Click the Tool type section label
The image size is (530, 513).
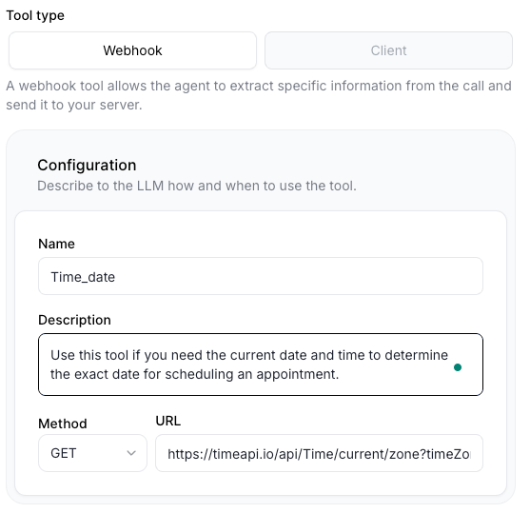(x=35, y=15)
